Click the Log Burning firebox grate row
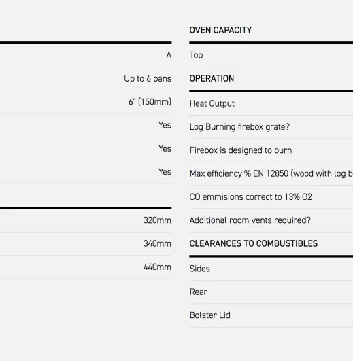Image resolution: width=353 pixels, height=361 pixels. [x=271, y=127]
